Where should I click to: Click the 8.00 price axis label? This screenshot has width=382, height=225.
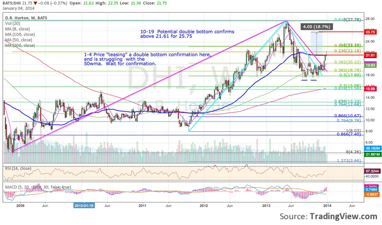[x=370, y=131]
